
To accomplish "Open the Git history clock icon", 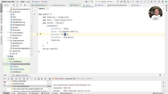I will click(151, 2).
